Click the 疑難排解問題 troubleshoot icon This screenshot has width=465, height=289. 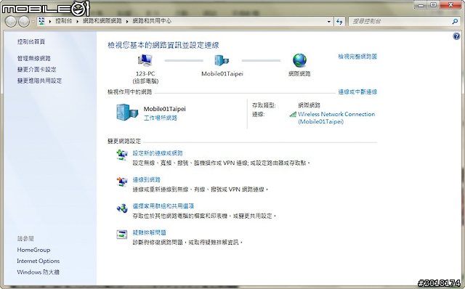tap(122, 235)
